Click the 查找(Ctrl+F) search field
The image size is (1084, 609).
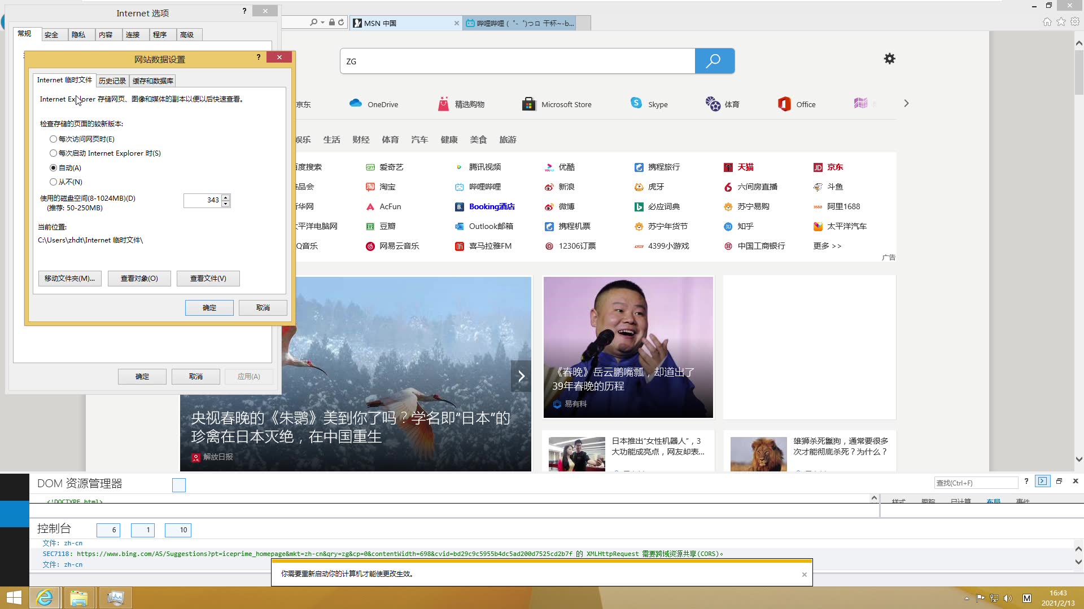pos(976,483)
